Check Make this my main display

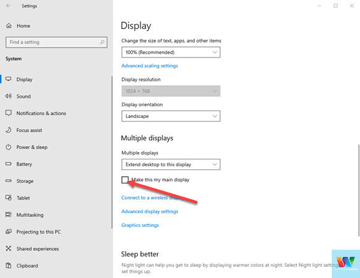(x=125, y=180)
